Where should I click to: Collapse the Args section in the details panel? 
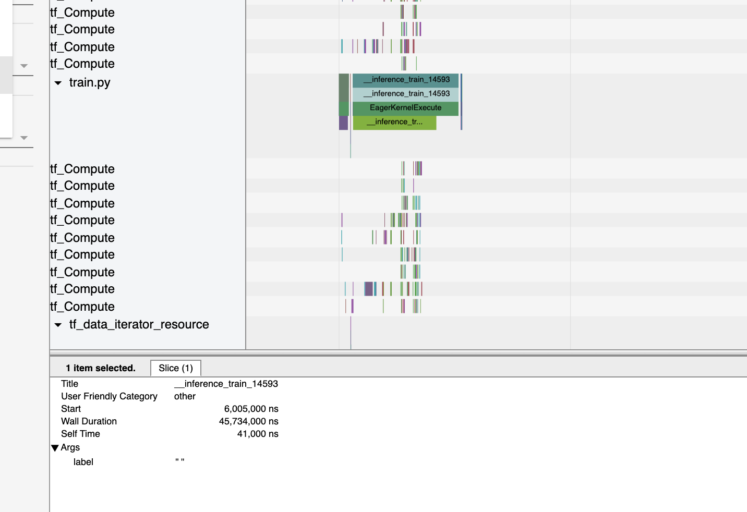[55, 447]
